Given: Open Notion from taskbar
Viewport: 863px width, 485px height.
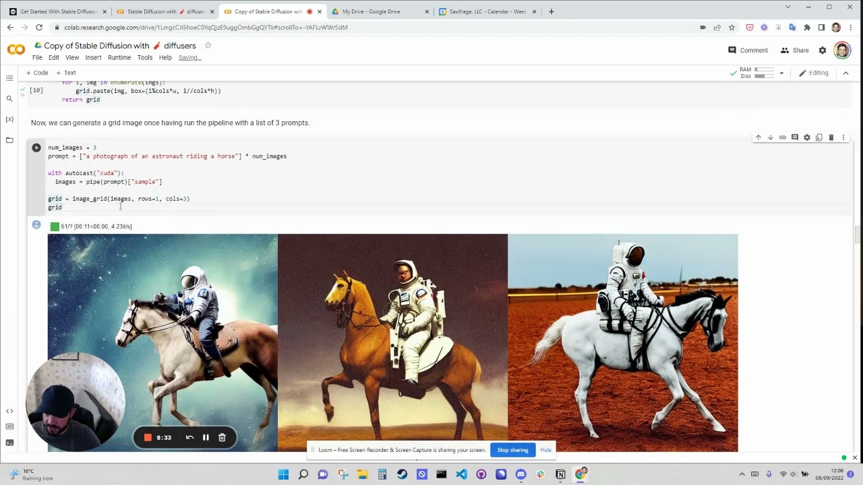Looking at the screenshot, I should pyautogui.click(x=560, y=474).
